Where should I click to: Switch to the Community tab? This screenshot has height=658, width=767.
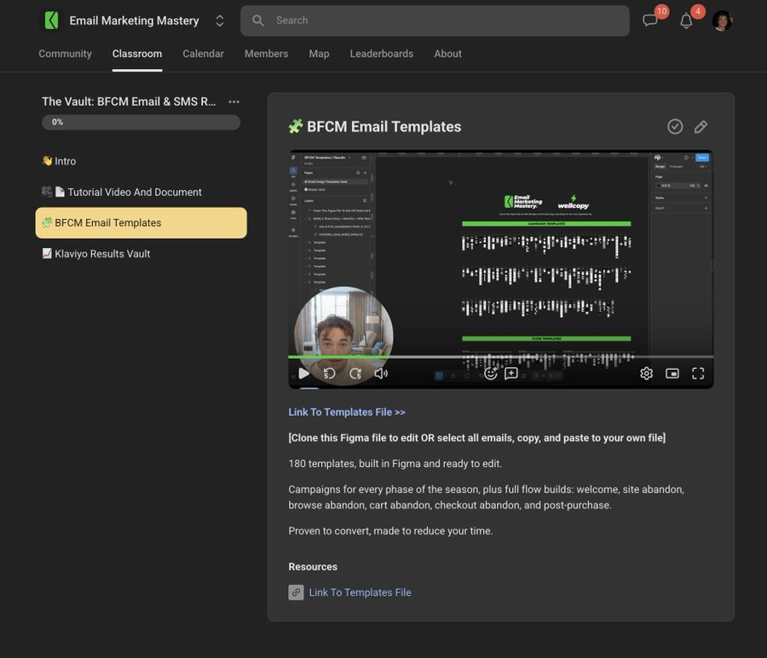point(65,54)
